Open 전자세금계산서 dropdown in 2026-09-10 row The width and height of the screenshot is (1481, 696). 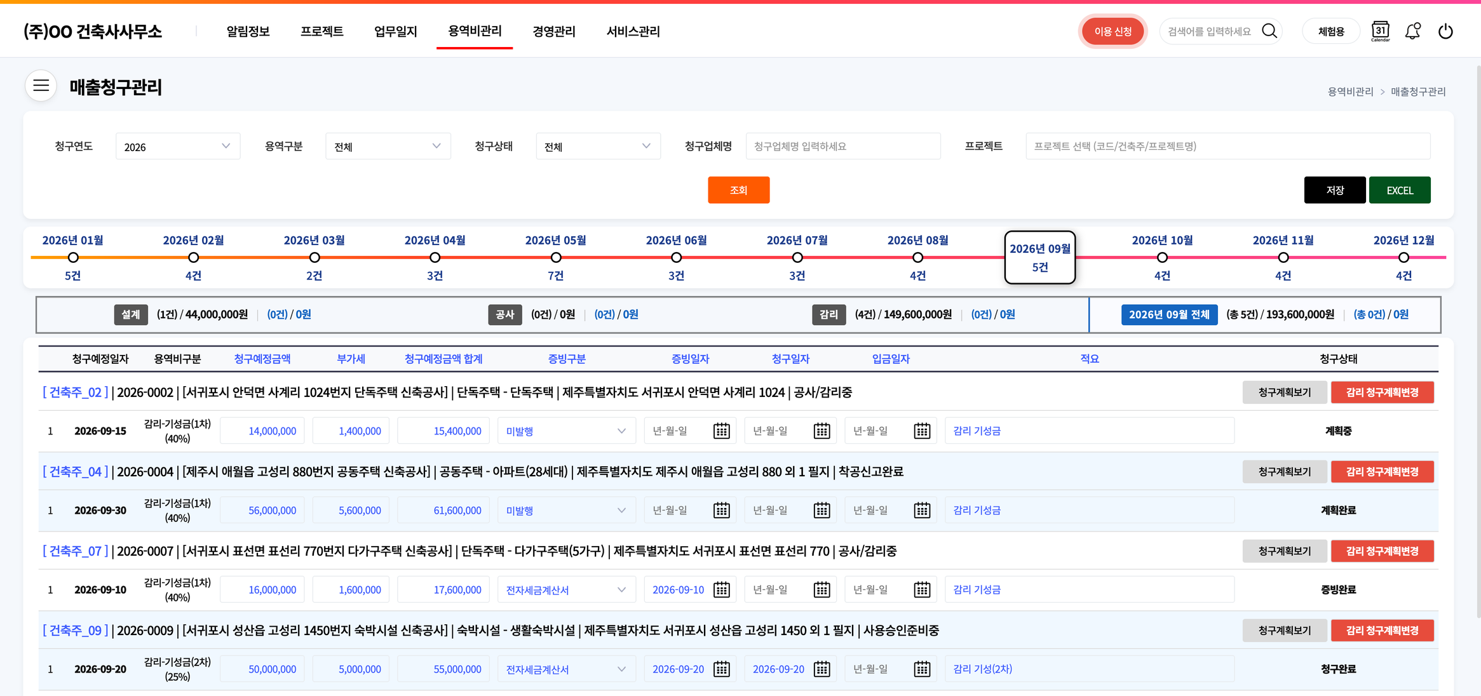tap(566, 590)
